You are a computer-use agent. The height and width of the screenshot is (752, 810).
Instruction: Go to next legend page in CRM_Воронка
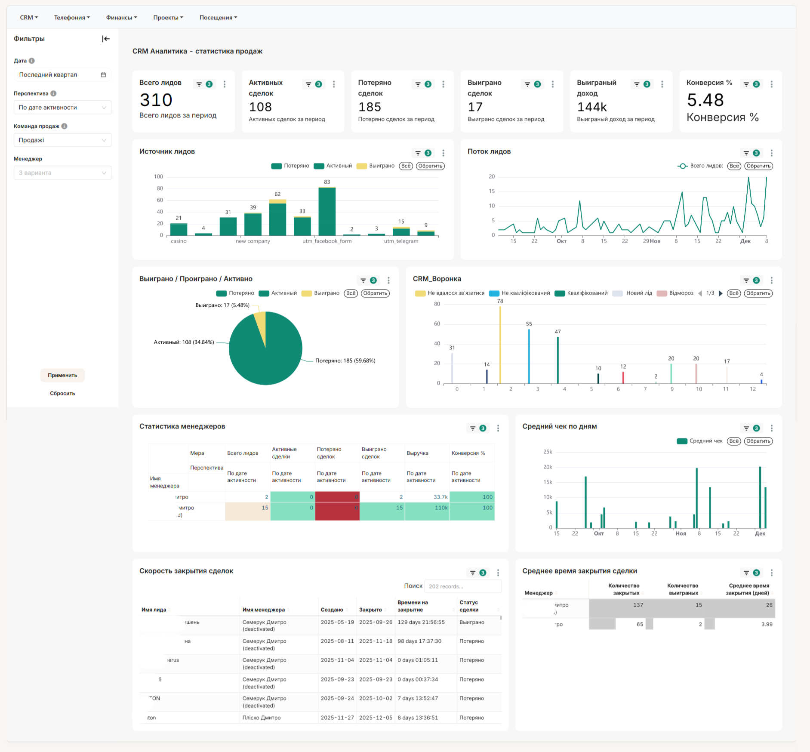click(721, 293)
